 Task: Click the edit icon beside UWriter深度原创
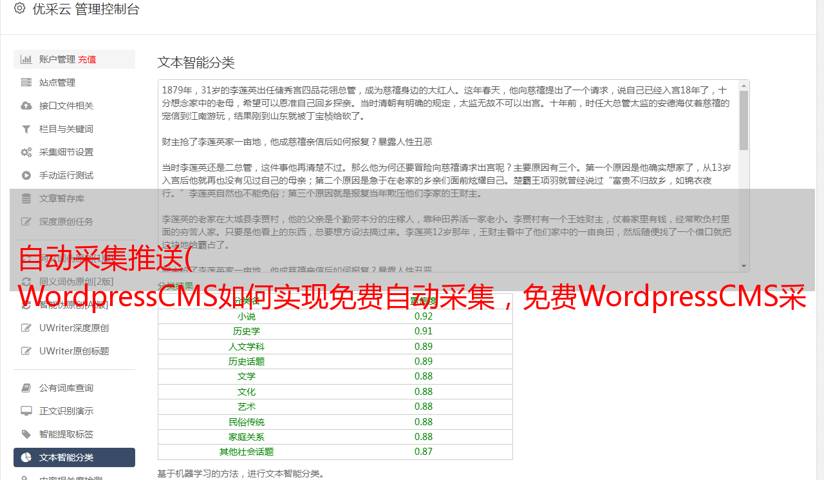pyautogui.click(x=26, y=328)
